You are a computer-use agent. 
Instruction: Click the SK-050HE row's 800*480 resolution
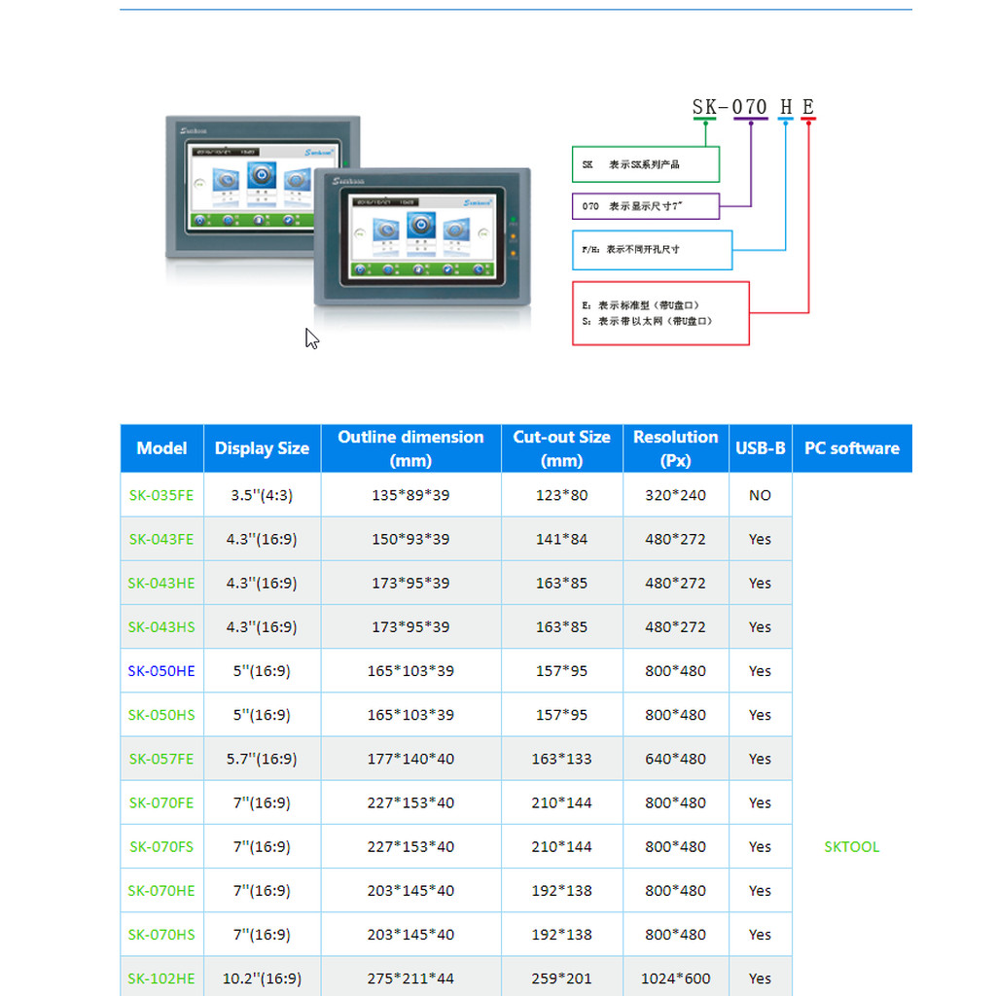point(675,671)
